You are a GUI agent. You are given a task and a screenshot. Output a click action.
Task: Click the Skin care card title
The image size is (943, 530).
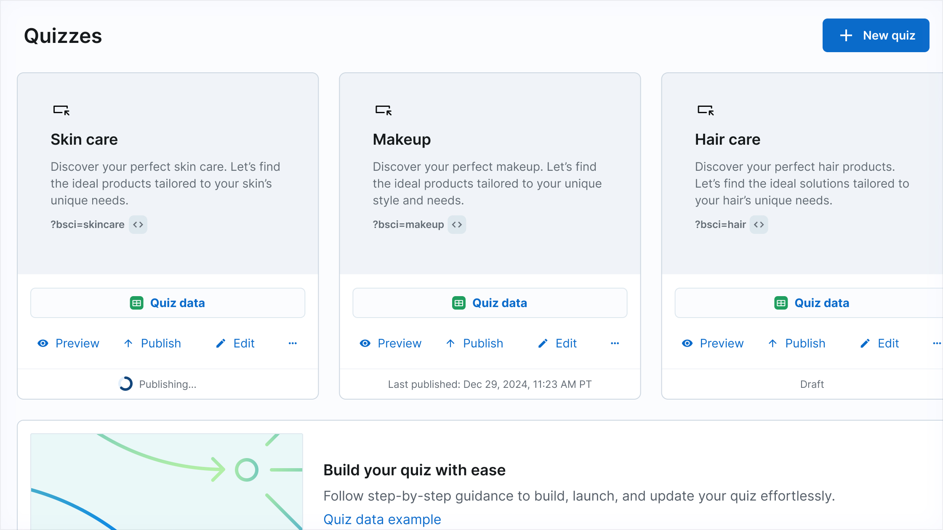84,139
